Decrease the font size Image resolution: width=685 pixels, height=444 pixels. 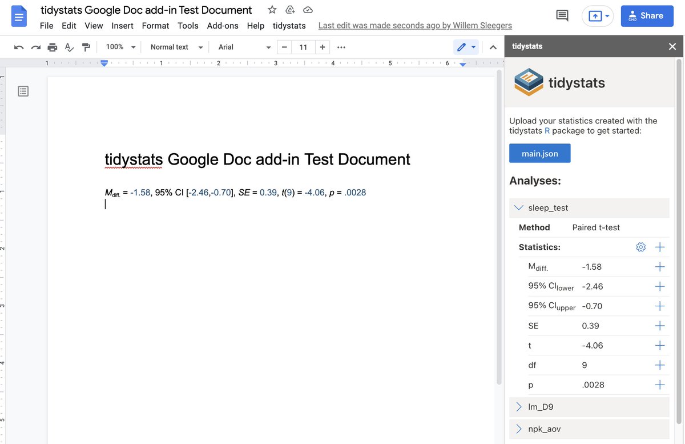(x=284, y=47)
